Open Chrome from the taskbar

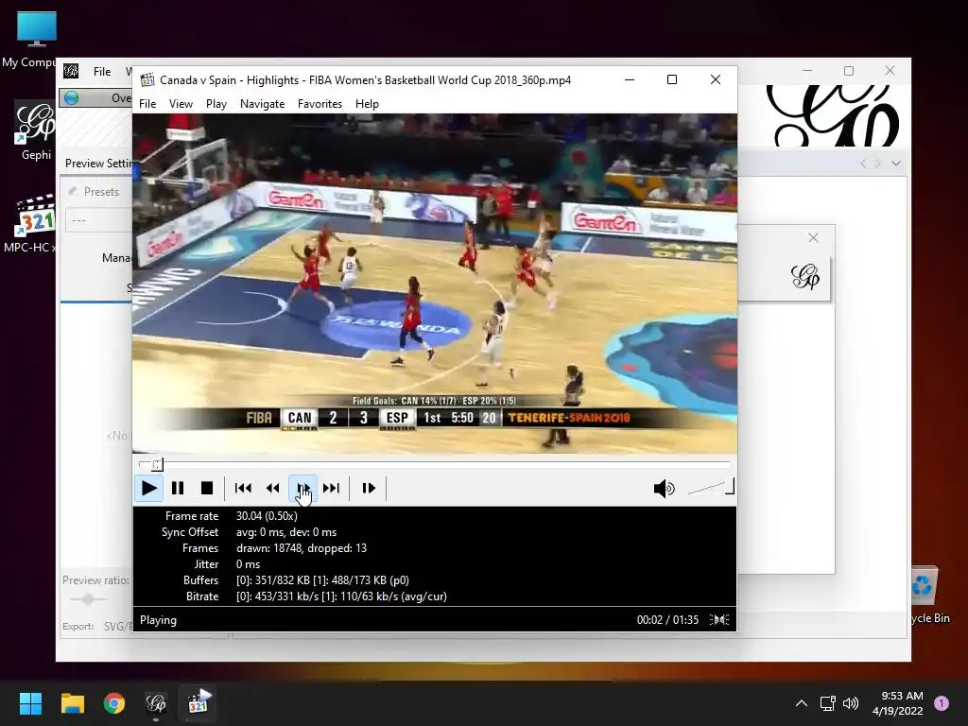(114, 703)
